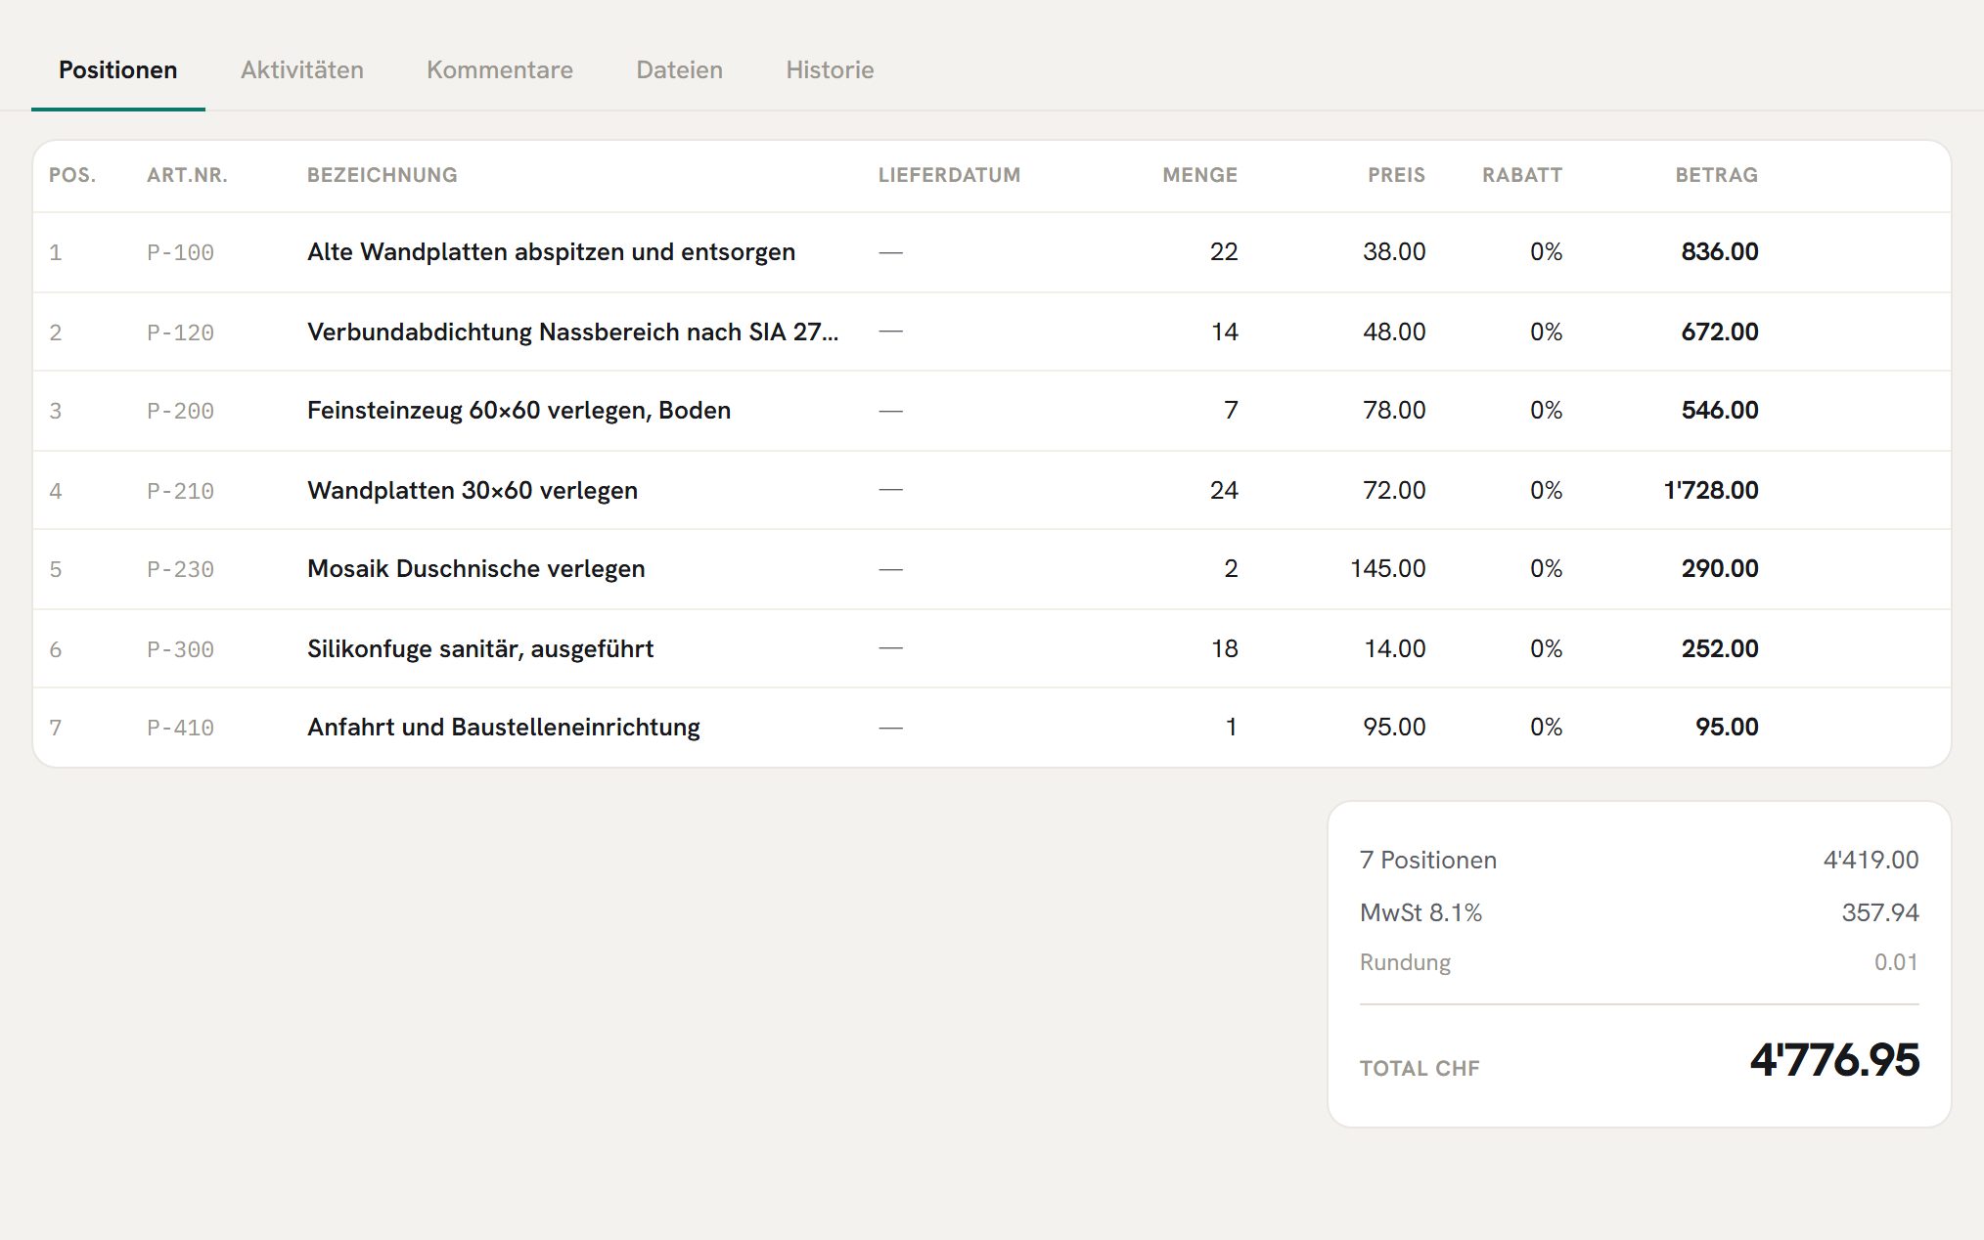View the Historie tab
Image resolution: width=1984 pixels, height=1240 pixels.
tap(830, 70)
